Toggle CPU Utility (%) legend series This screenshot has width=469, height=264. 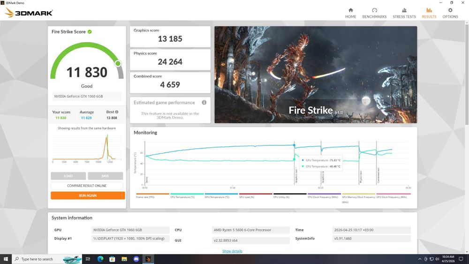click(x=290, y=196)
